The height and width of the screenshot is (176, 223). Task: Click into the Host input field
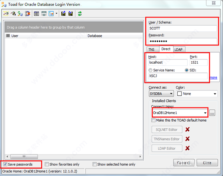pos(167,63)
